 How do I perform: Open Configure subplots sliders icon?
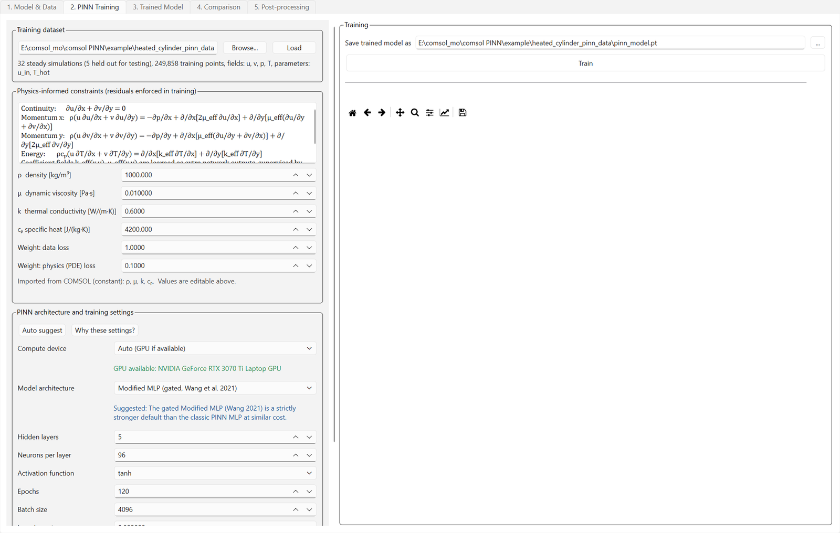[429, 113]
